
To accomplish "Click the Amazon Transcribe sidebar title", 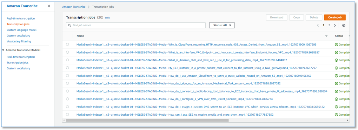I will point(22,6).
